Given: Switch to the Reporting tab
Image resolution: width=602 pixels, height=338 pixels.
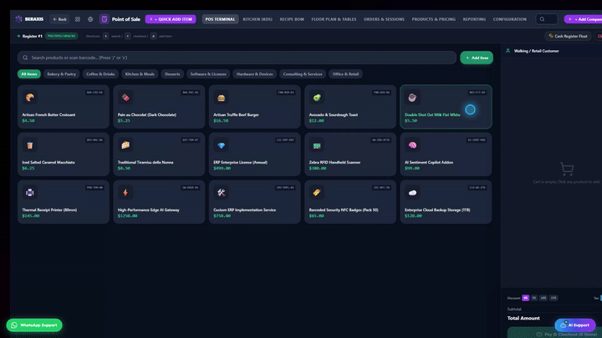Looking at the screenshot, I should click(474, 19).
